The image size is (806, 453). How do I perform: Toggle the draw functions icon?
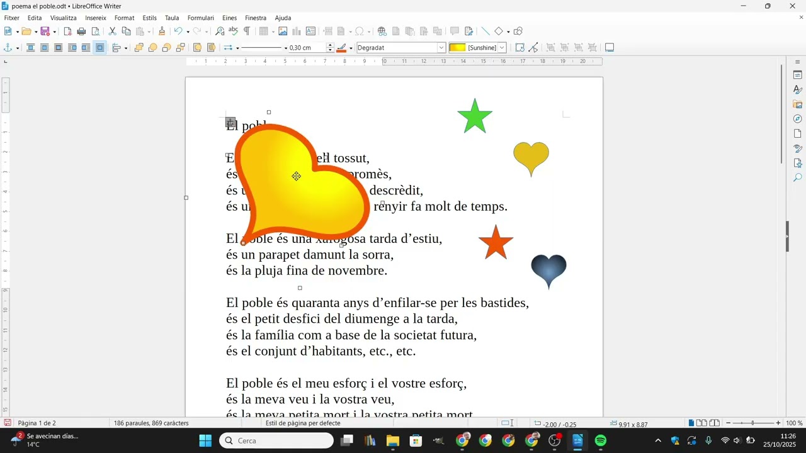point(518,31)
